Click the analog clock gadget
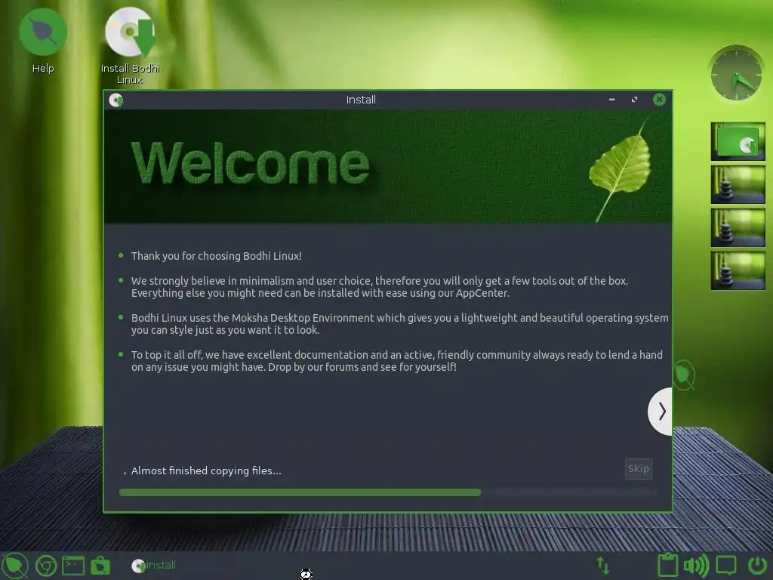The image size is (773, 580). [x=737, y=73]
